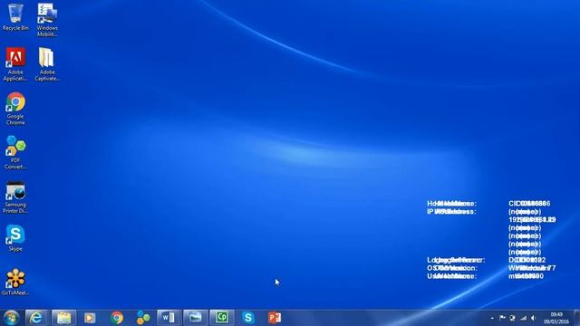The width and height of the screenshot is (580, 326).
Task: Open network signal tray icon
Action: (523, 318)
